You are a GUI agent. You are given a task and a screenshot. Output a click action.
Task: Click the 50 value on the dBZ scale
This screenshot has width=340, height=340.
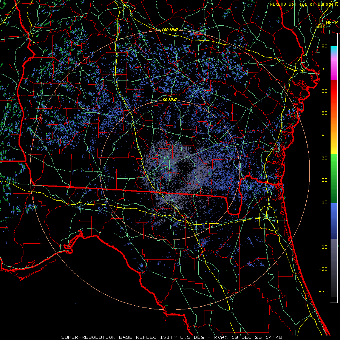pos(325,113)
